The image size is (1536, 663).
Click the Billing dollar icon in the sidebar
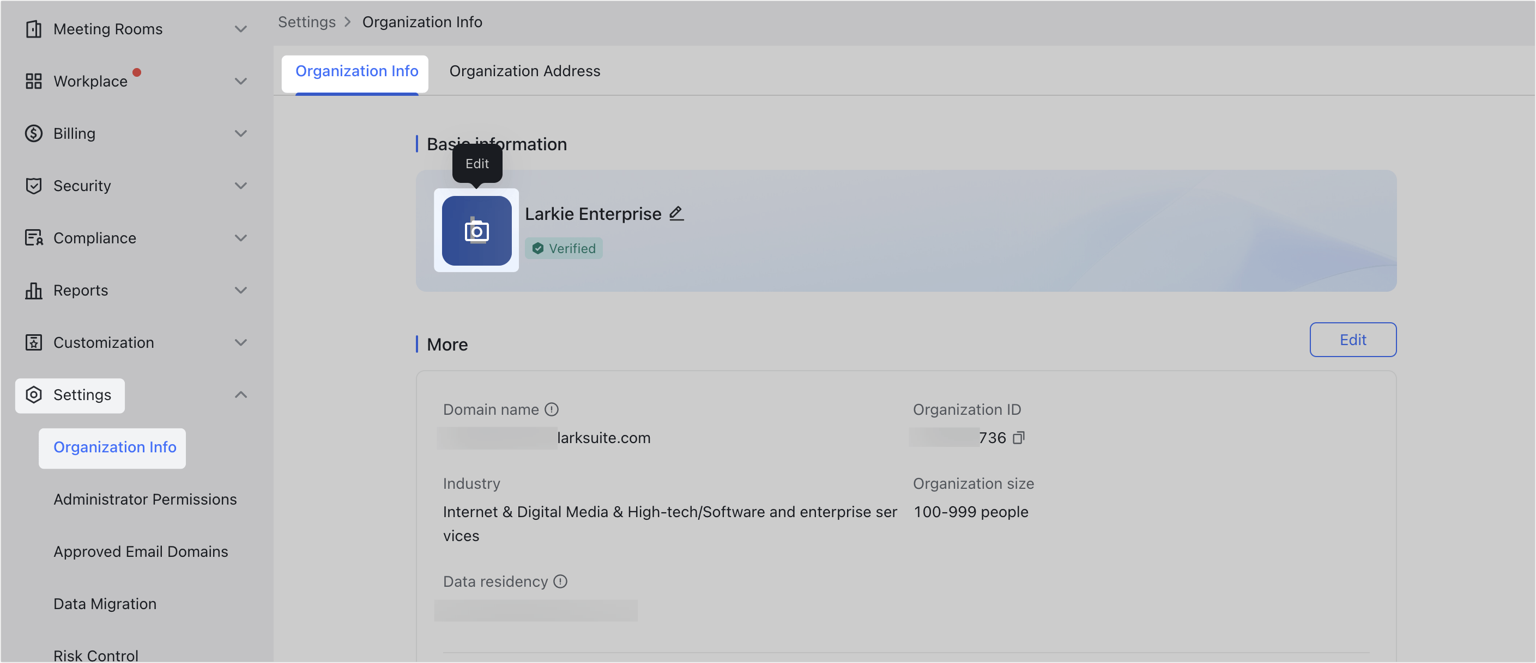point(33,133)
